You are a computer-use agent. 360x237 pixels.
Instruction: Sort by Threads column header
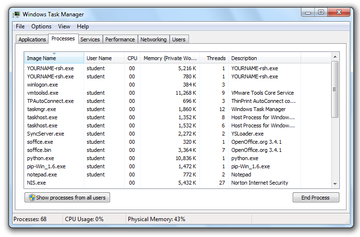(x=214, y=58)
